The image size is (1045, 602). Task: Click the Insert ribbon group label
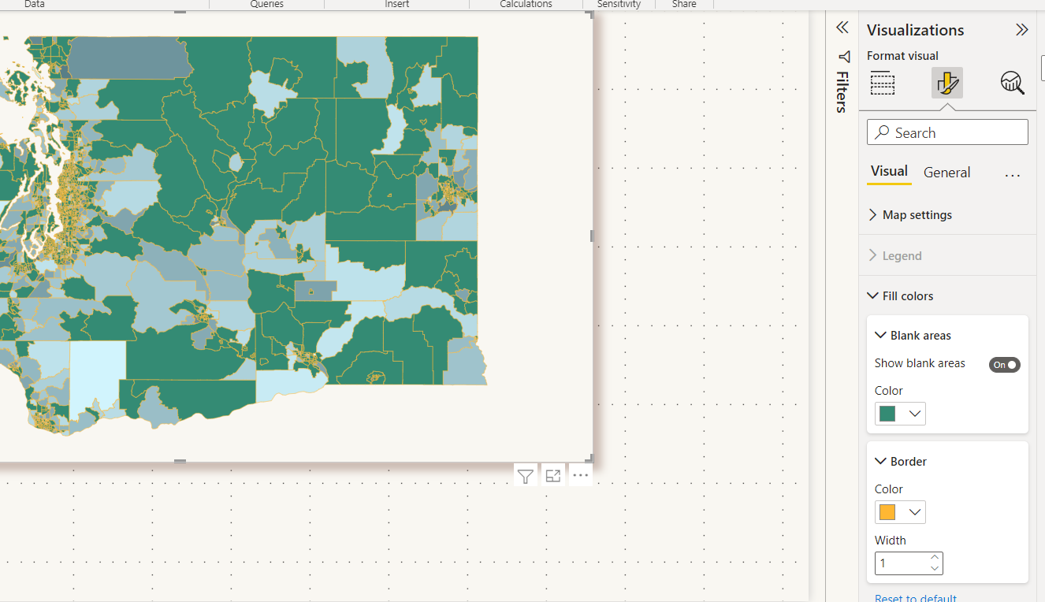[x=396, y=4]
